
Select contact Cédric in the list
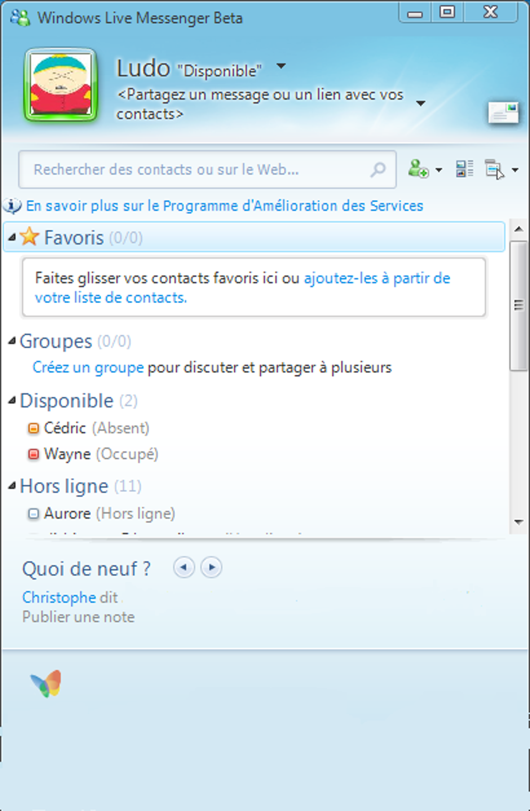(x=65, y=428)
